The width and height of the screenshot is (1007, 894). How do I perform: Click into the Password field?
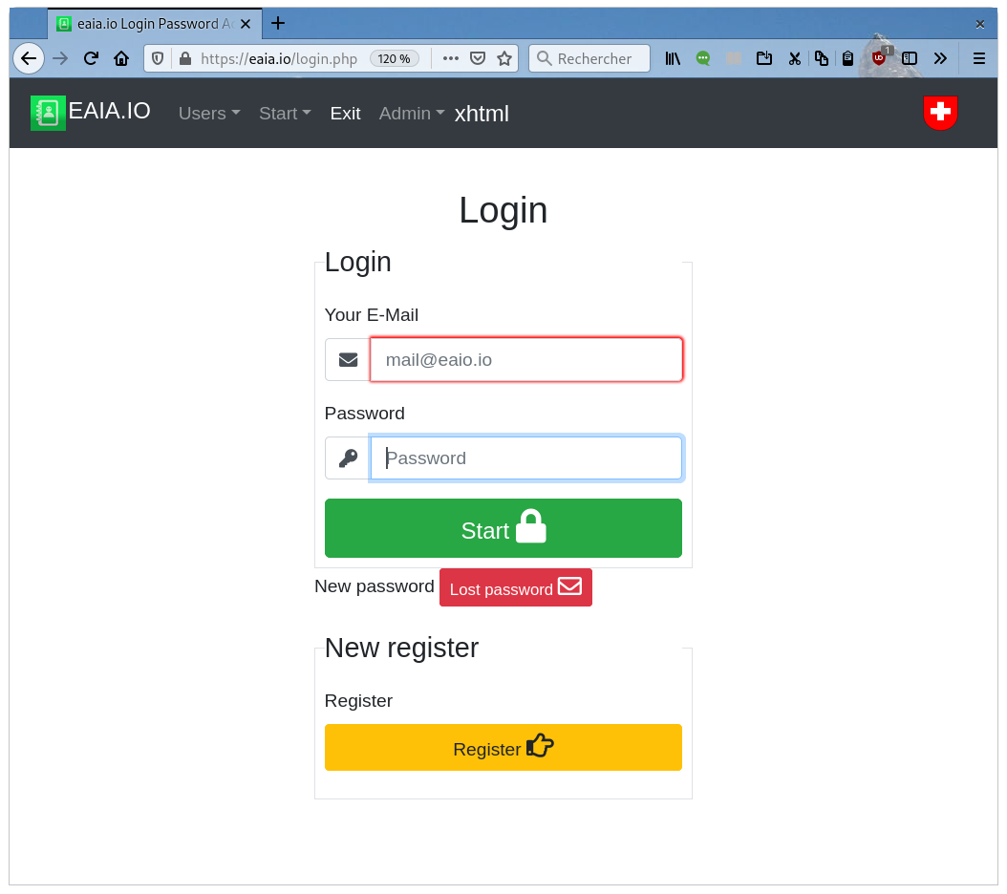(525, 458)
